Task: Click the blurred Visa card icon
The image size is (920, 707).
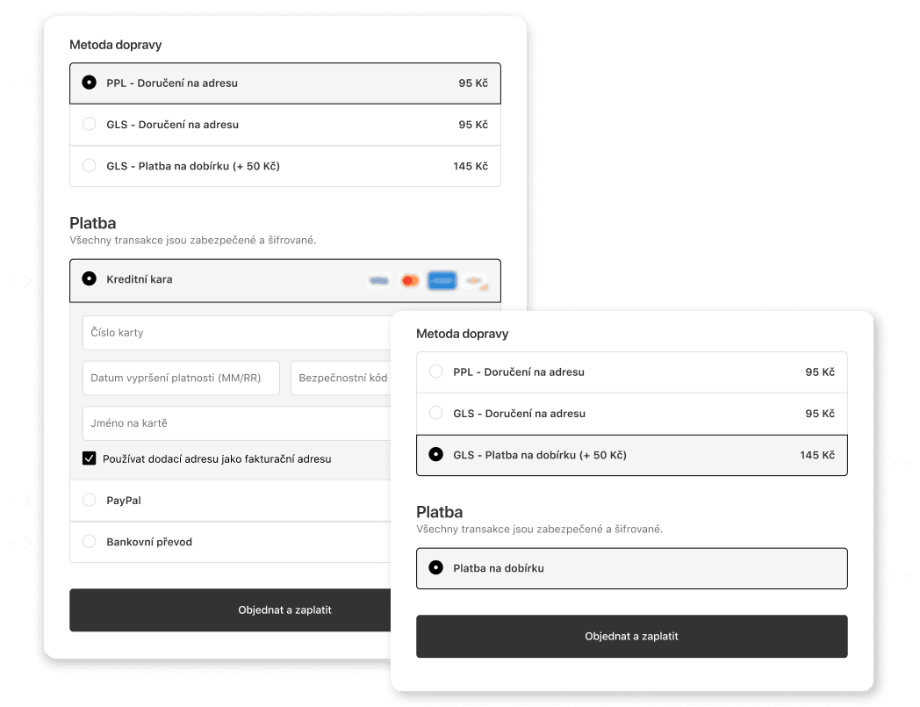Action: [x=379, y=281]
